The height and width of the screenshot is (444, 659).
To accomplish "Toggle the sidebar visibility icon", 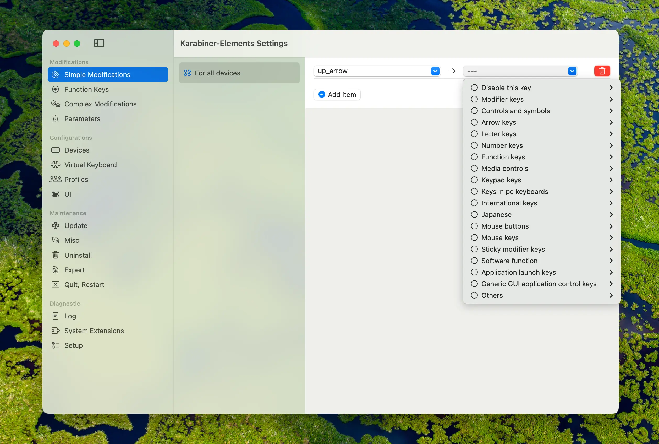I will pyautogui.click(x=99, y=43).
